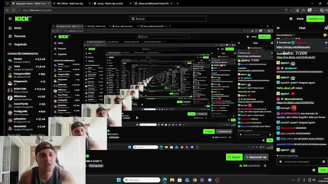Image resolution: width=328 pixels, height=184 pixels.
Task: Open thiagosemt recommended channel
Action: click(x=26, y=83)
